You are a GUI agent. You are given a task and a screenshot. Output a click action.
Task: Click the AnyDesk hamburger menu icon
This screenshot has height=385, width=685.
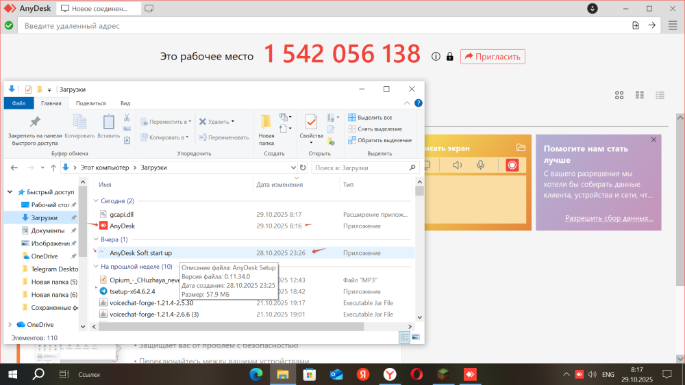pyautogui.click(x=673, y=26)
